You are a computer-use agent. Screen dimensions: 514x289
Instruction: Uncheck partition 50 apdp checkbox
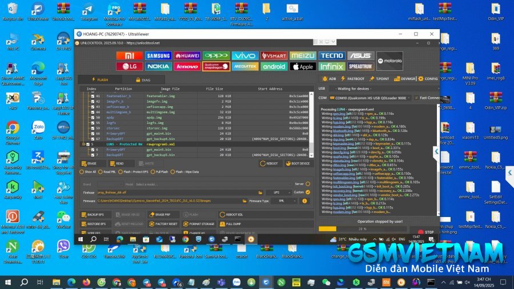(x=93, y=117)
